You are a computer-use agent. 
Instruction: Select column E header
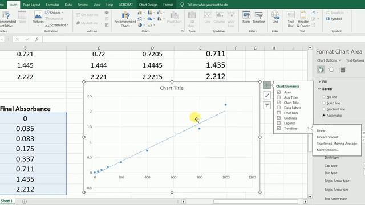(x=200, y=48)
